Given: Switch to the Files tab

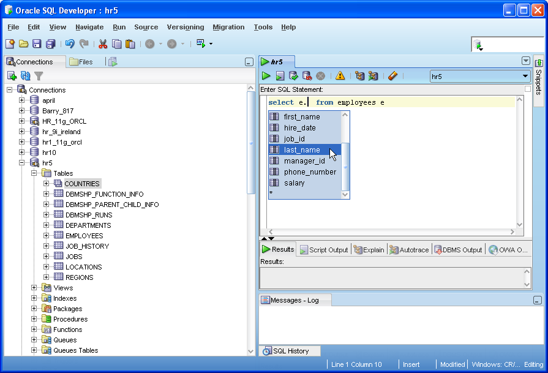Looking at the screenshot, I should [x=81, y=62].
